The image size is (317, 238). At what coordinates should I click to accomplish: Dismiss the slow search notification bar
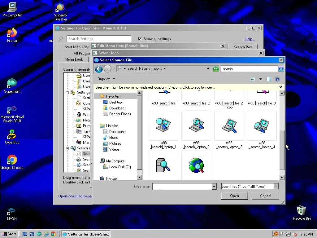tap(280, 87)
